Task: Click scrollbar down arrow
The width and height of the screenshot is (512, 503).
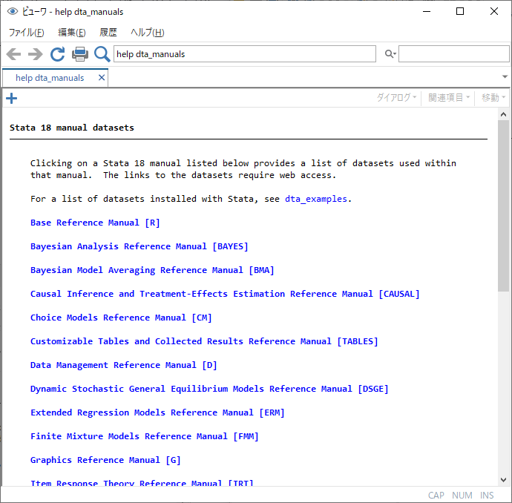Action: click(x=503, y=480)
